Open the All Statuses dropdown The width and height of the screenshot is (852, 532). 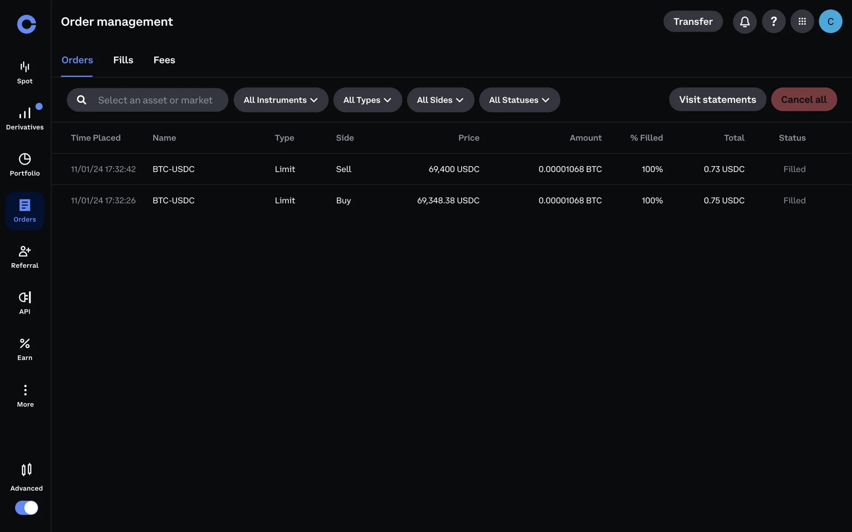[x=519, y=100]
